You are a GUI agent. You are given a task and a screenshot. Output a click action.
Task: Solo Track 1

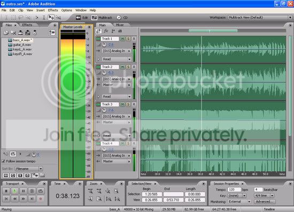pos(128,39)
